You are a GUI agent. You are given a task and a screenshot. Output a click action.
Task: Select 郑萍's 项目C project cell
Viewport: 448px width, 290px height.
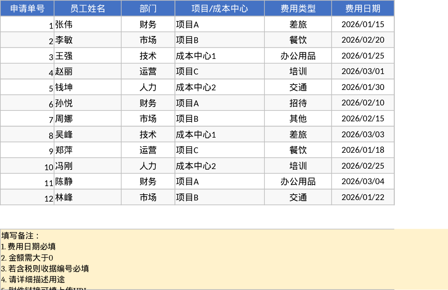(220, 150)
